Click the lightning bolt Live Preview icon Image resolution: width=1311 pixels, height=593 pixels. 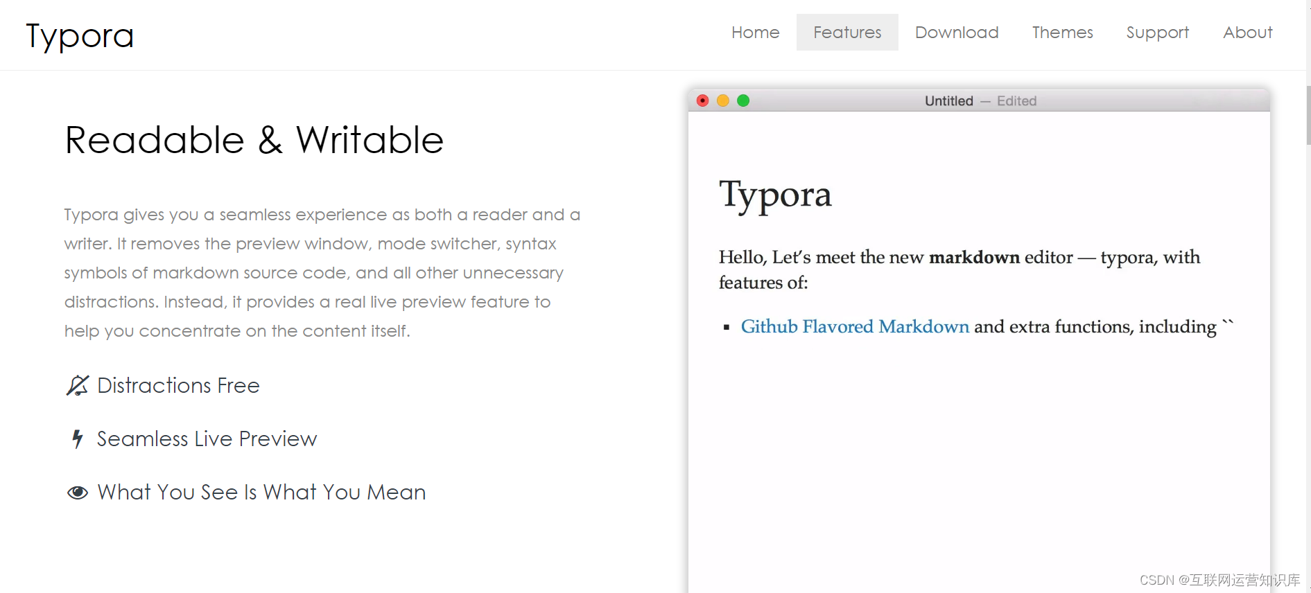pyautogui.click(x=78, y=439)
